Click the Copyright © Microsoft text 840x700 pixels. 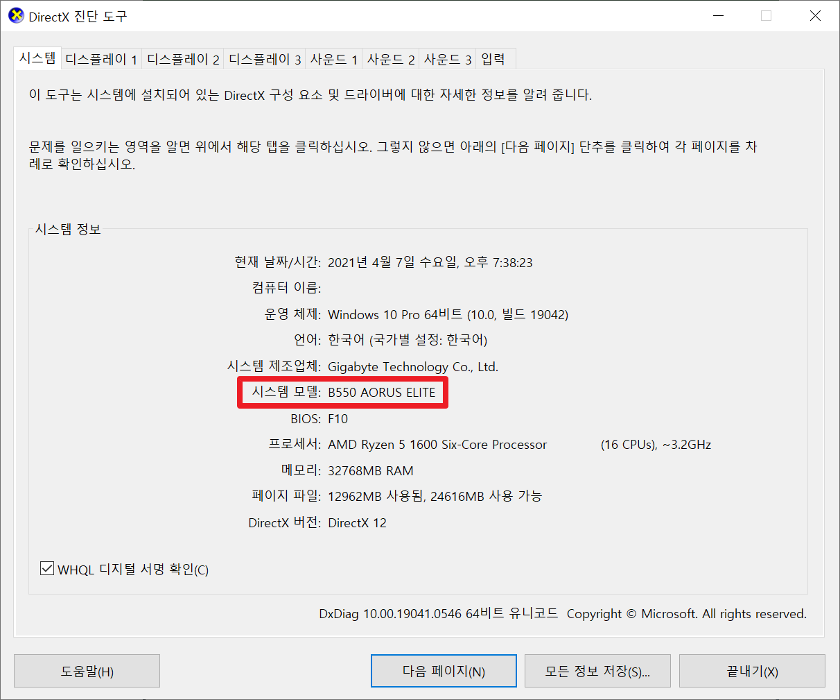click(687, 613)
